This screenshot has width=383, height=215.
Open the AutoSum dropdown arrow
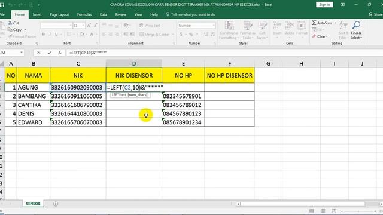(335, 23)
